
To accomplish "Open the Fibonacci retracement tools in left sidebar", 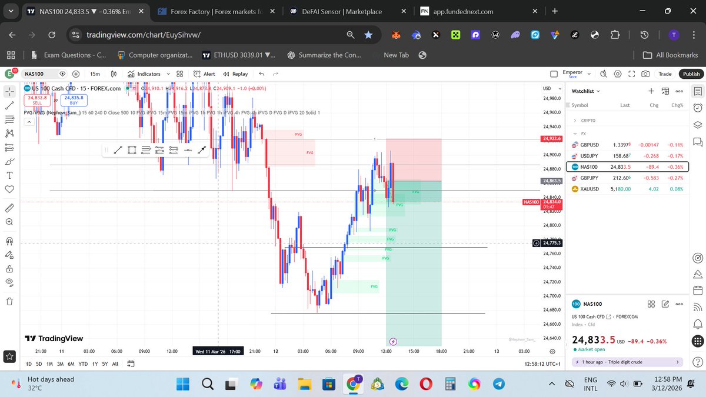I will (x=10, y=119).
